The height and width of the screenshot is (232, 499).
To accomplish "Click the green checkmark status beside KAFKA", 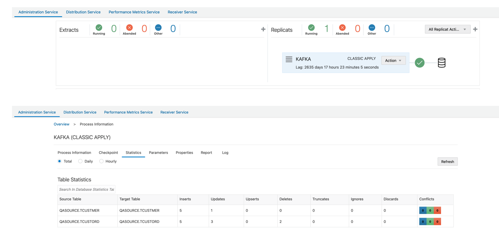I will (420, 63).
